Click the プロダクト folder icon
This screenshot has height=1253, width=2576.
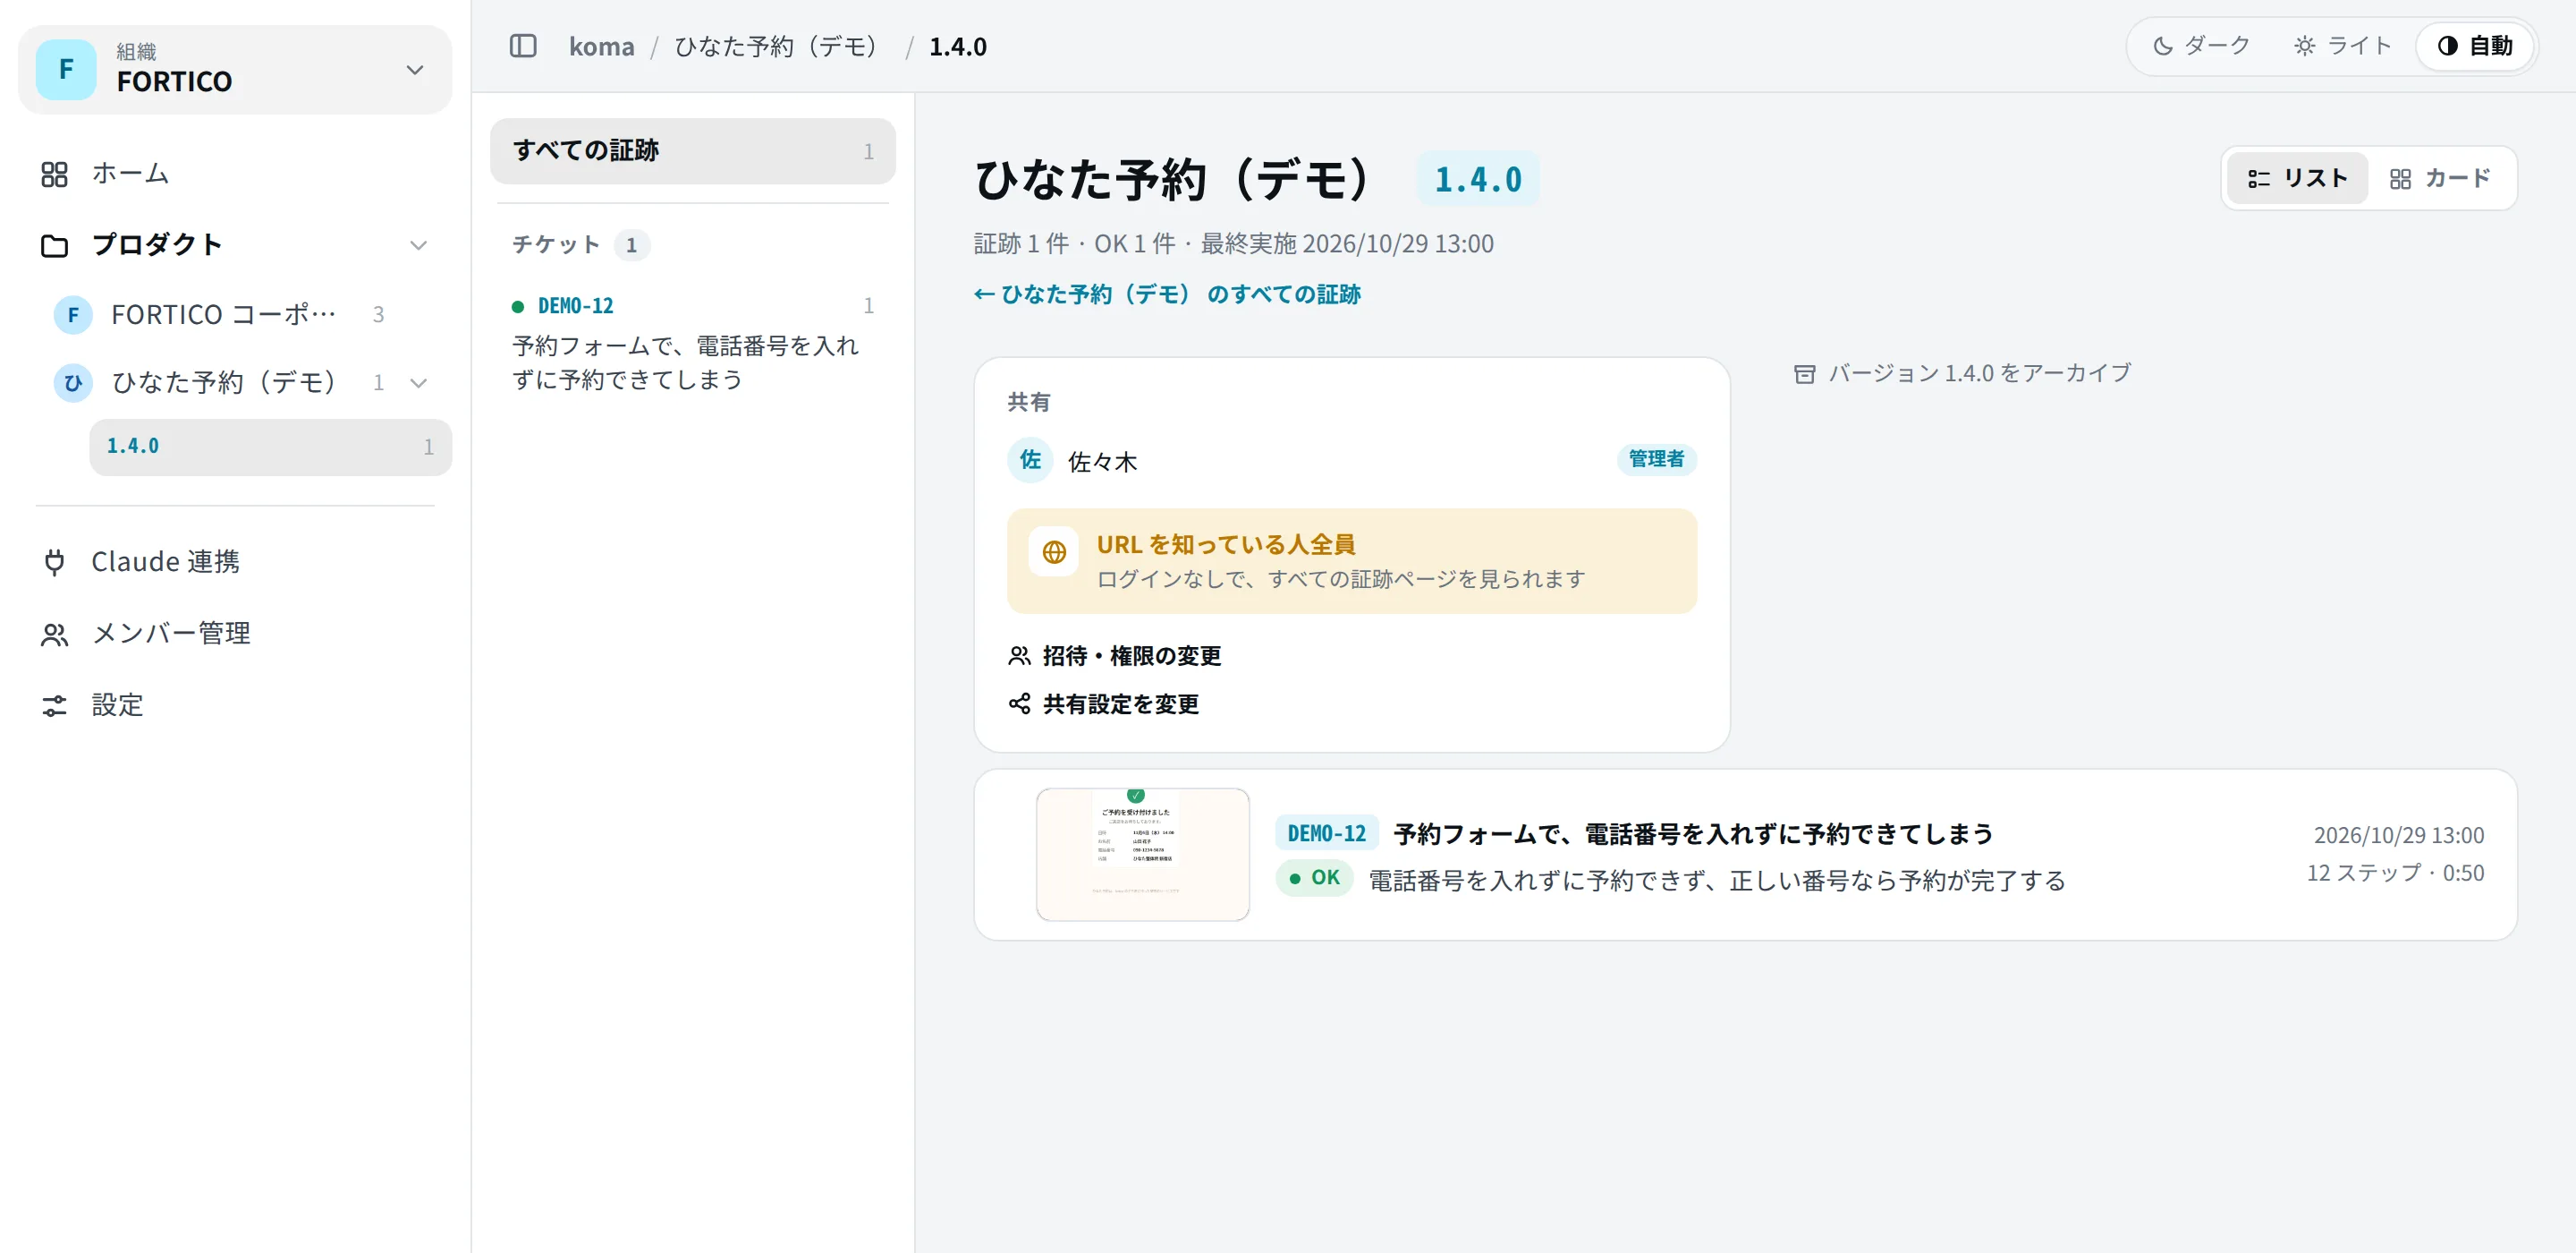point(54,245)
